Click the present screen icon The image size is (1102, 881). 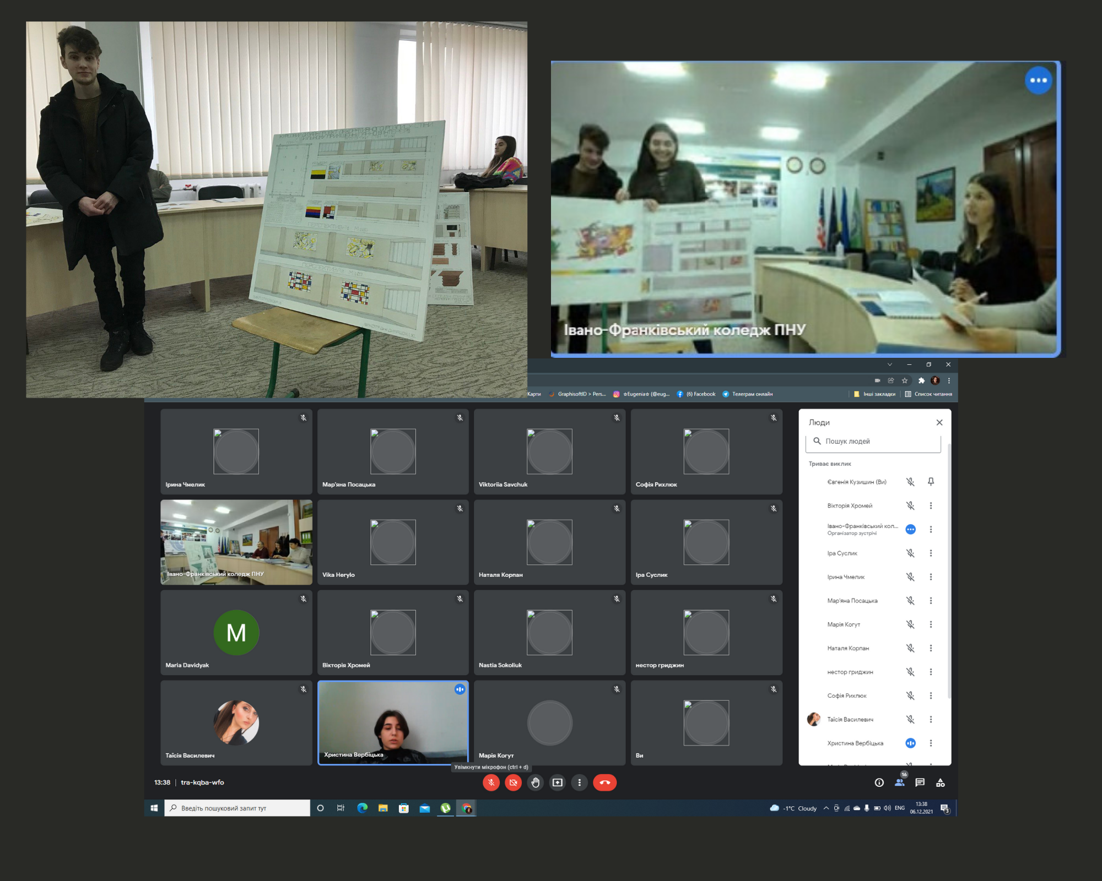(x=558, y=782)
